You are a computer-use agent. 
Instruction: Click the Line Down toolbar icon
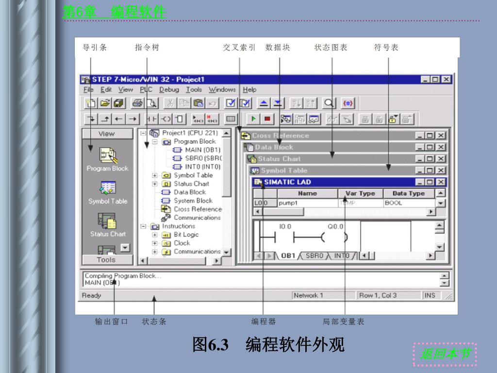(91, 119)
